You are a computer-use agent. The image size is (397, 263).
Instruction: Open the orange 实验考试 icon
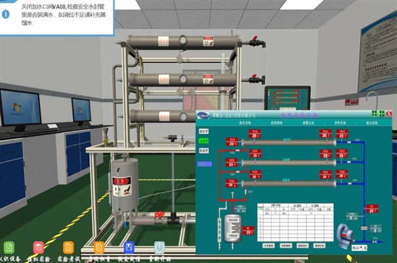[68, 247]
